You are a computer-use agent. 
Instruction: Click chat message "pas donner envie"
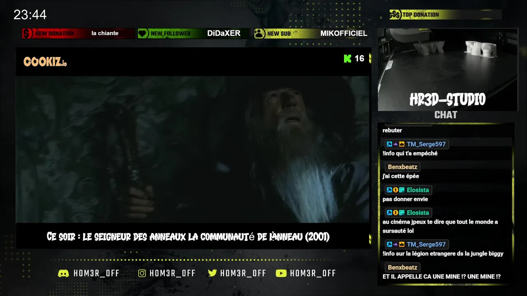tap(406, 199)
